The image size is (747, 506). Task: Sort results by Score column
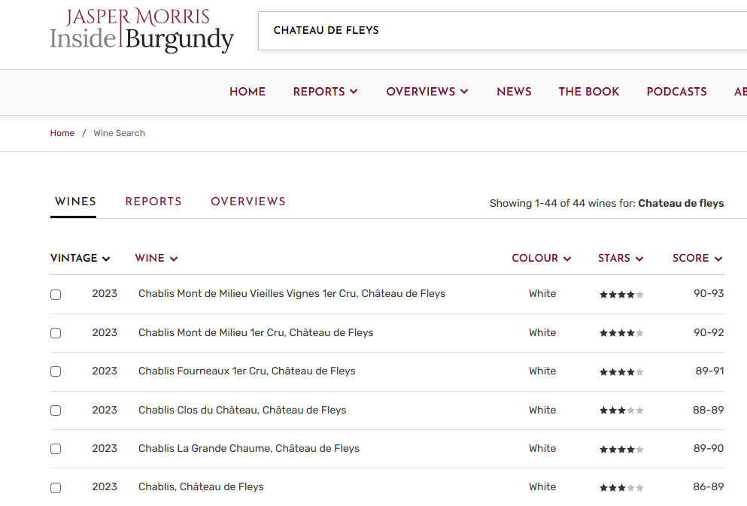coord(697,258)
